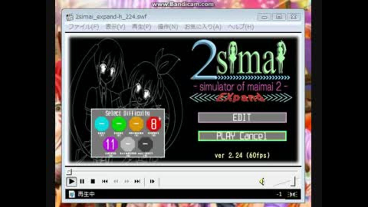Select the cyan difficulty circle
The image size is (368, 207).
(102, 124)
